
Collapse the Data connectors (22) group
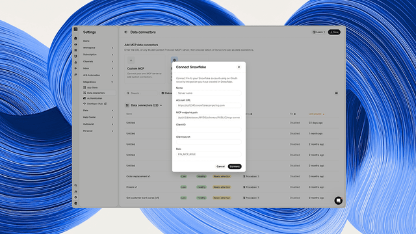[x=161, y=105]
